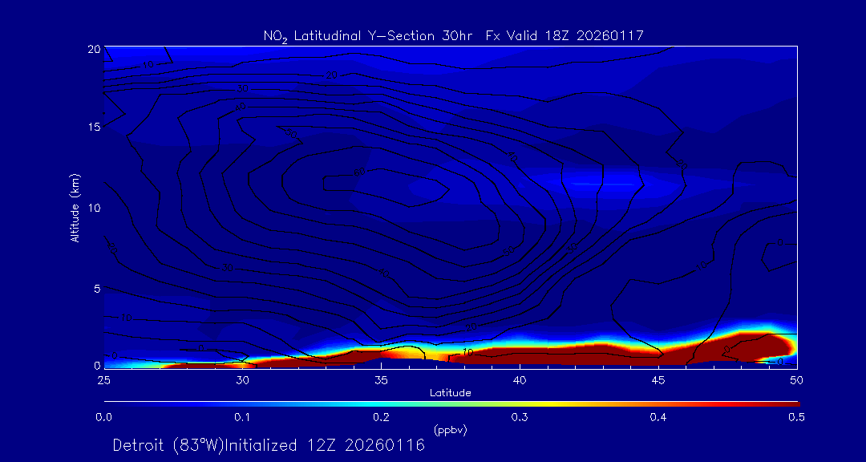866x462 pixels.
Task: Click the colorbar value 0.4
Action: (x=658, y=418)
